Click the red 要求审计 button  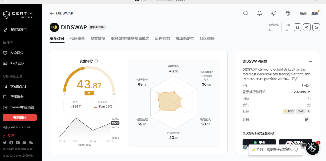pos(20,117)
